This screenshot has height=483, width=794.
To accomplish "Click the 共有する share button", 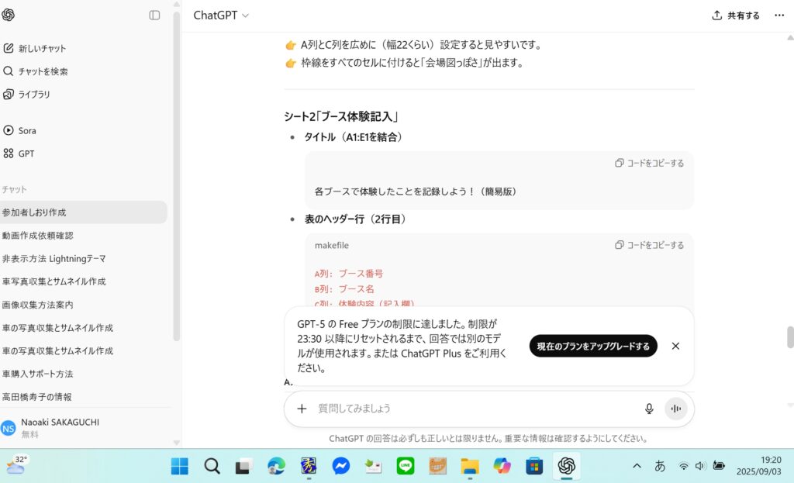I will point(736,16).
